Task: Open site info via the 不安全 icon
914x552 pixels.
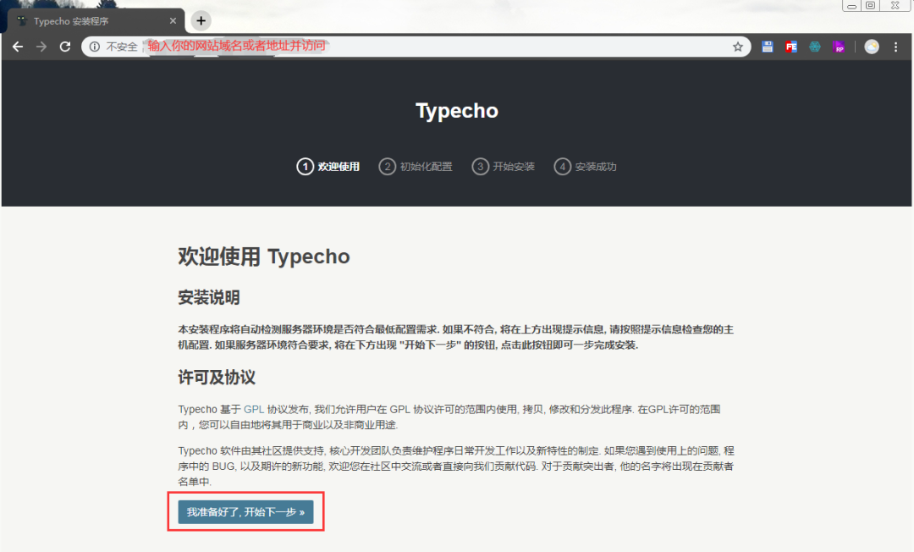Action: coord(95,47)
